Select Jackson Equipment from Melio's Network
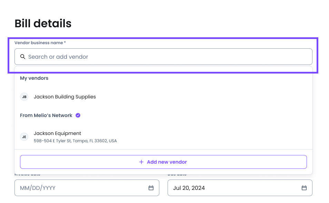This screenshot has width=329, height=203. coord(163,137)
